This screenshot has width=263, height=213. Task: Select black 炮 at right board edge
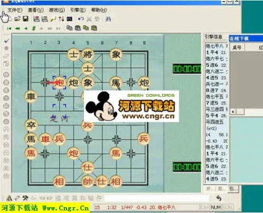tap(144, 83)
